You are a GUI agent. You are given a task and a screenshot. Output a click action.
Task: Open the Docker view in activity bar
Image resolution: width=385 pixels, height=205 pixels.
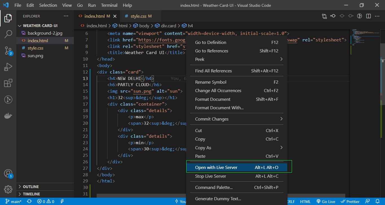[x=8, y=116]
